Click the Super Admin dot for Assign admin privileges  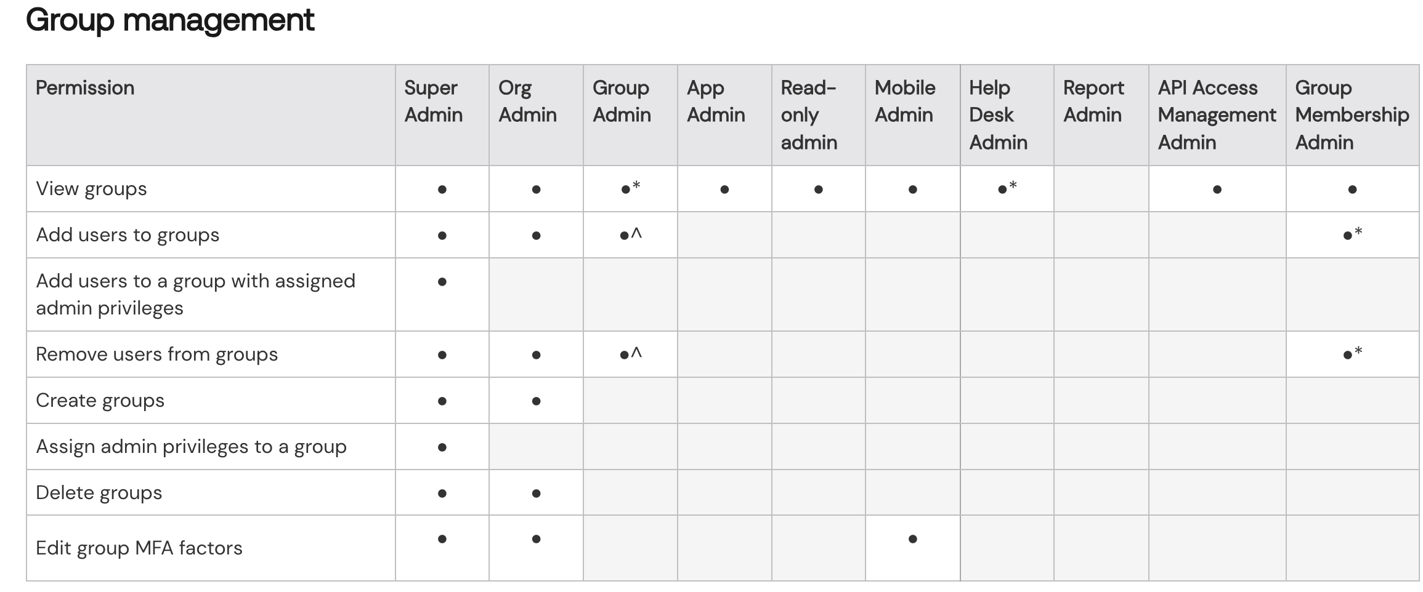click(442, 447)
